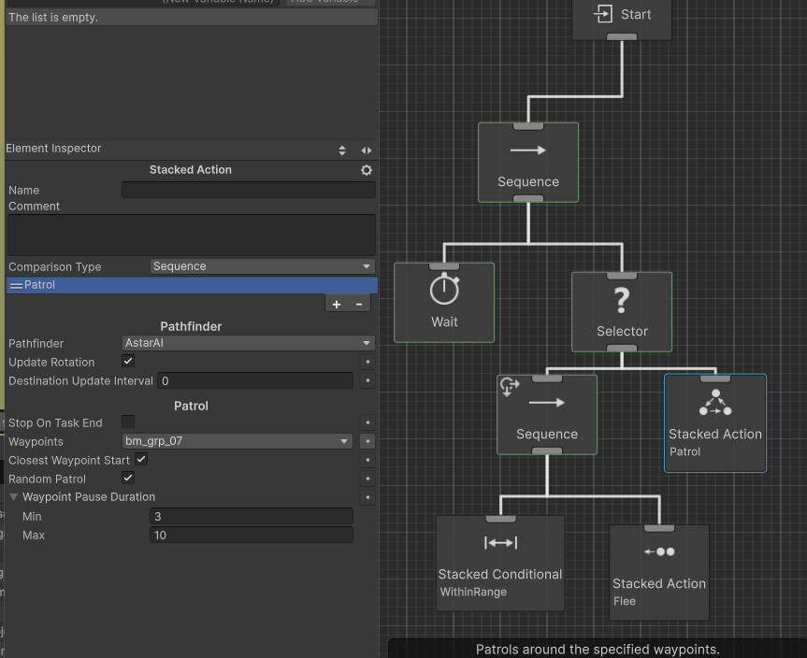Screen dimensions: 807x658
Task: Click the Name input field
Action: [248, 190]
